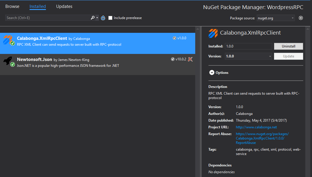This screenshot has height=177, width=312.
Task: Open the Installed tab
Action: (x=37, y=6)
